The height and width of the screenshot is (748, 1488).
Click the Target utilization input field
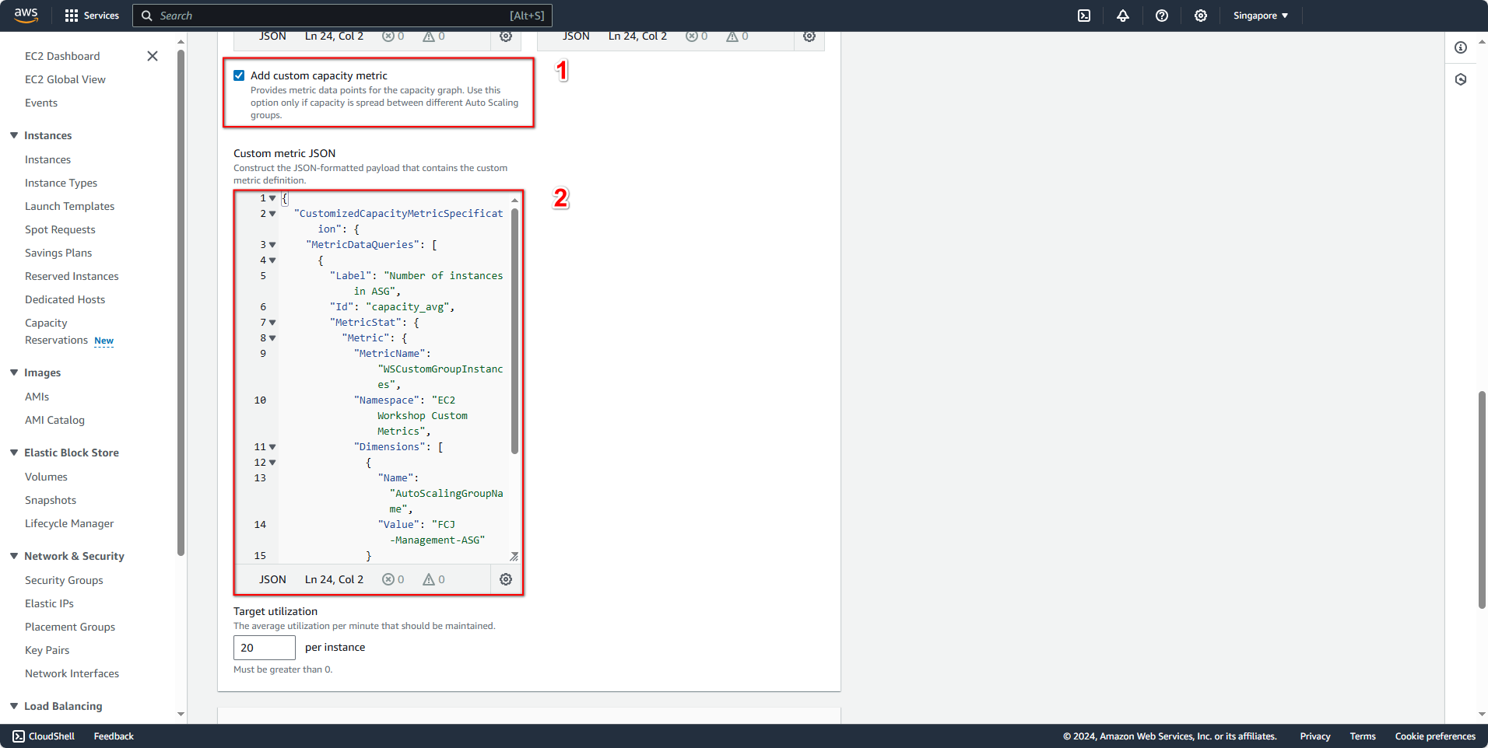click(x=264, y=648)
